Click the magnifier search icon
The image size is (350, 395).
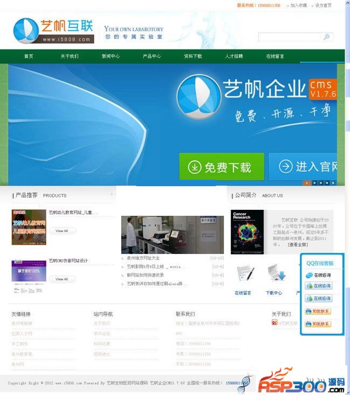[326, 37]
